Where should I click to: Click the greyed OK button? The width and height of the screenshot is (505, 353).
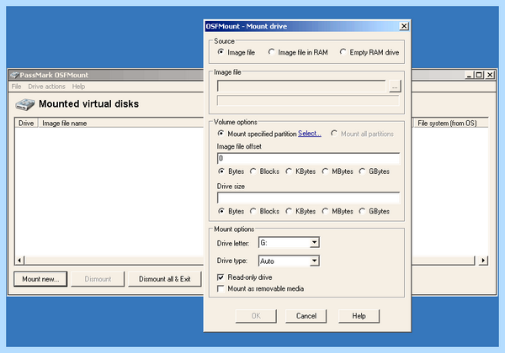pyautogui.click(x=256, y=316)
